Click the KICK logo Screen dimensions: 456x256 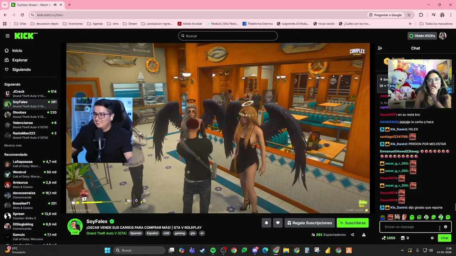pyautogui.click(x=26, y=36)
